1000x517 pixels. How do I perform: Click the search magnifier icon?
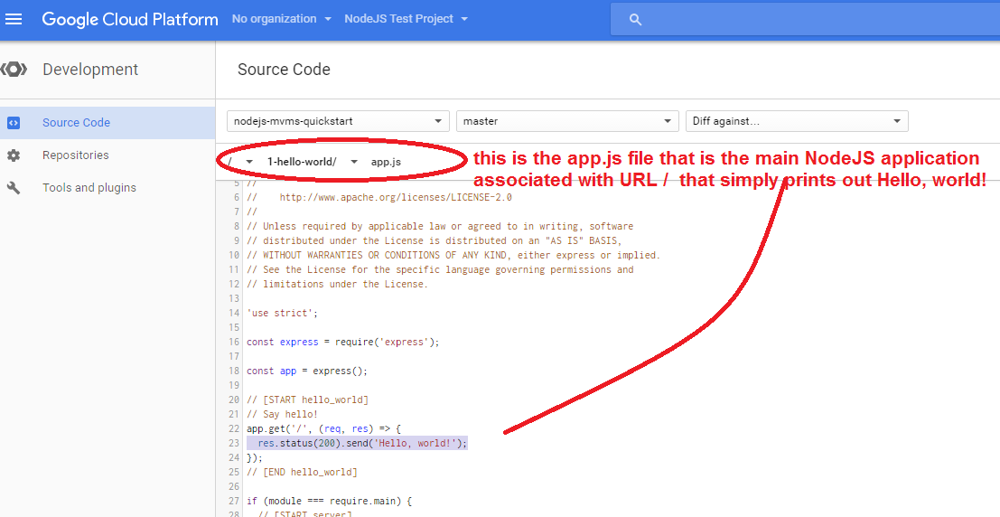(x=635, y=19)
